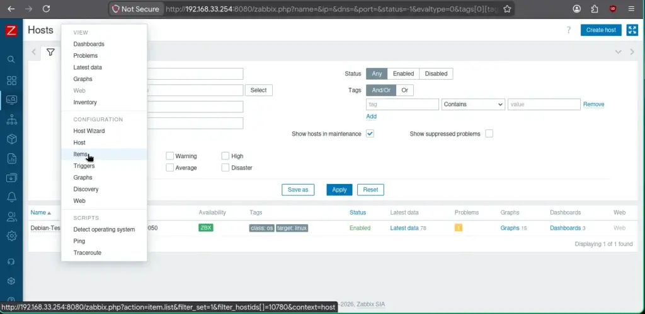Open the sidebar search icon

pyautogui.click(x=11, y=60)
